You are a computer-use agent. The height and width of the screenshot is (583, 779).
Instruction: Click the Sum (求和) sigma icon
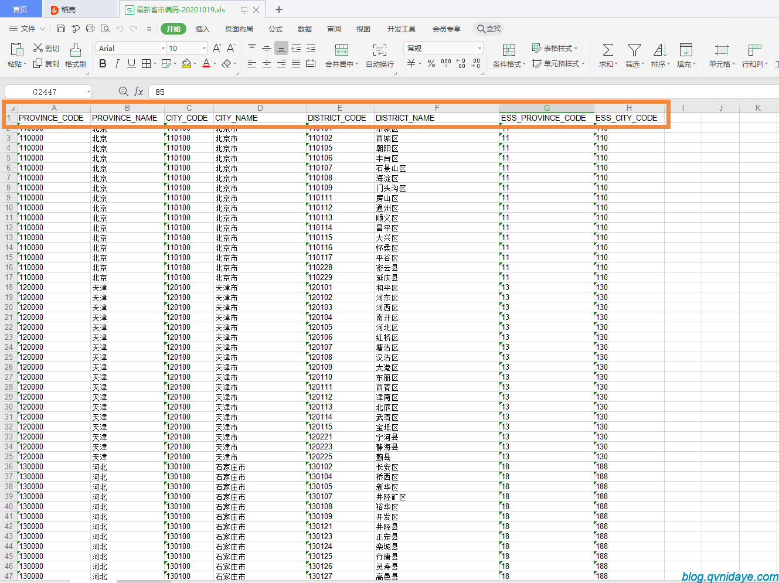(608, 50)
